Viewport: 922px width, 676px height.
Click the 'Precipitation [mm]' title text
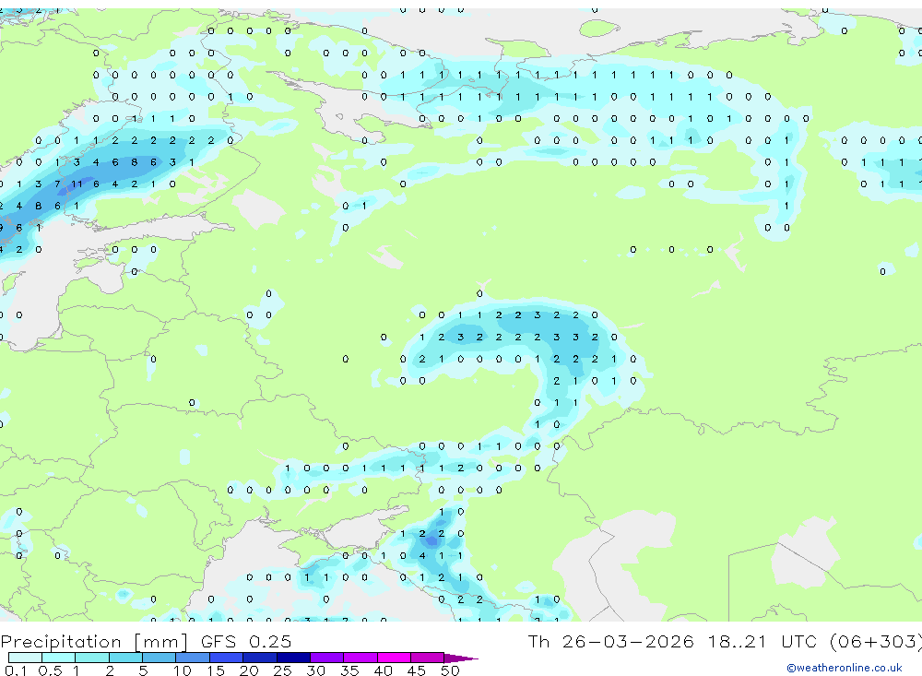[94, 641]
